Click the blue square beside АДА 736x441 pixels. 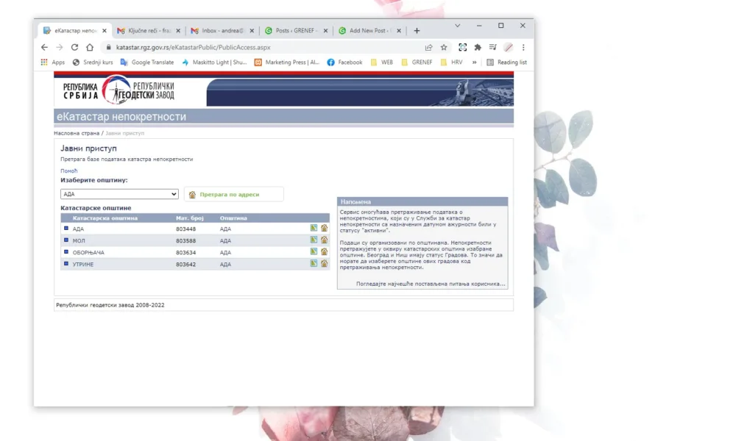(66, 229)
